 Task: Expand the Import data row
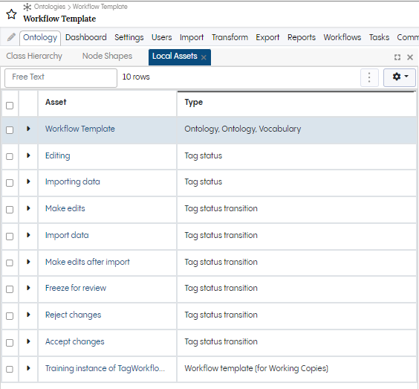(28, 235)
